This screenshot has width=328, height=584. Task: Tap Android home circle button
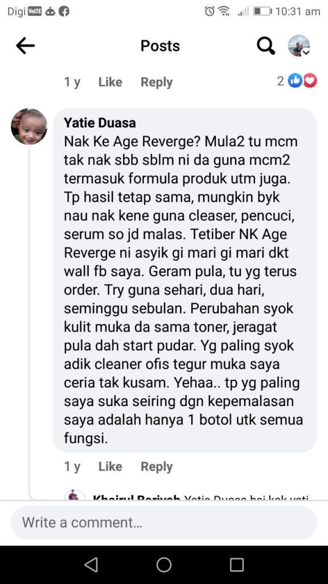tap(163, 565)
